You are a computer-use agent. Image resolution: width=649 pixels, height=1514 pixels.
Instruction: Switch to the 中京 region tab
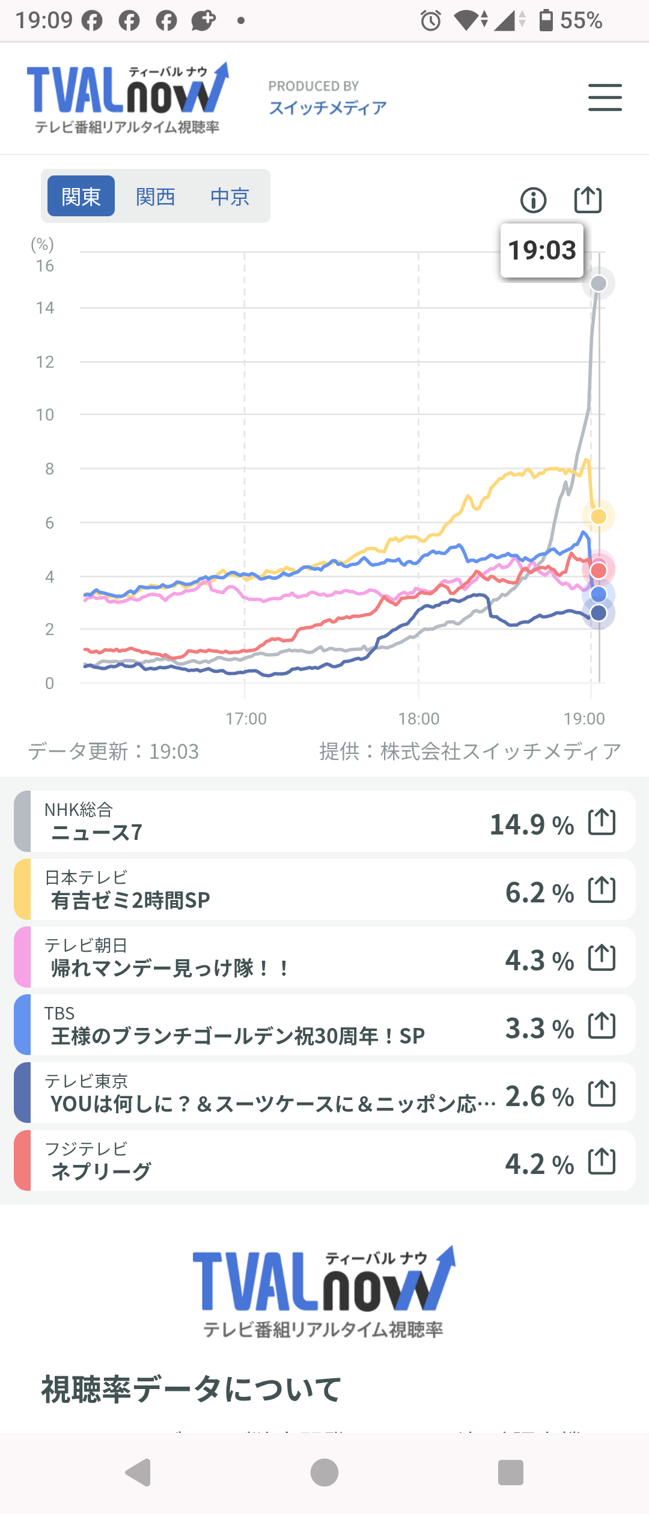pyautogui.click(x=230, y=196)
